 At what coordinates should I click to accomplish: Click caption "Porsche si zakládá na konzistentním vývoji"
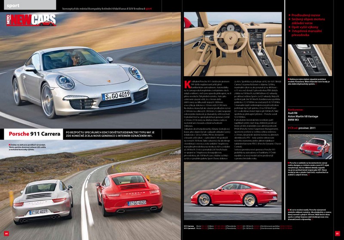pos(308,169)
